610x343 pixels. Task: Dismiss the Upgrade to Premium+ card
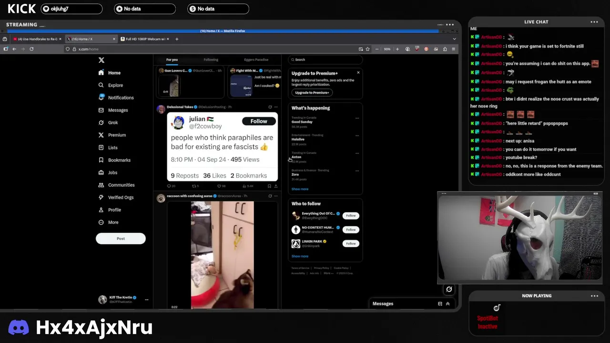pyautogui.click(x=358, y=72)
